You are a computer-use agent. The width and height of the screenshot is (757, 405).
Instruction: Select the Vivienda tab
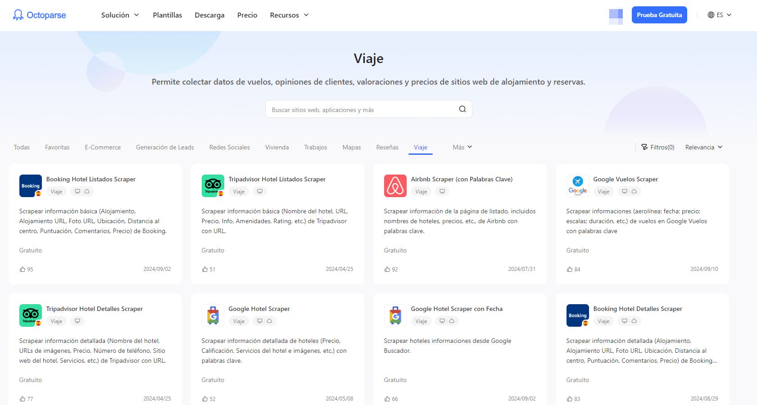[277, 147]
